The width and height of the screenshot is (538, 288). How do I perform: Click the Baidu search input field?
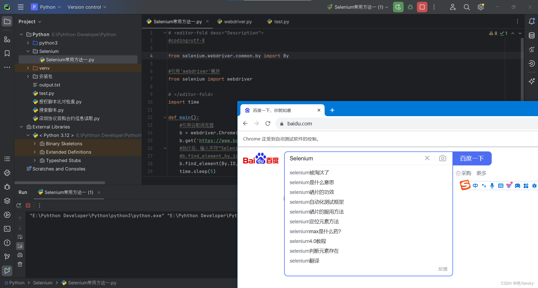coord(355,158)
